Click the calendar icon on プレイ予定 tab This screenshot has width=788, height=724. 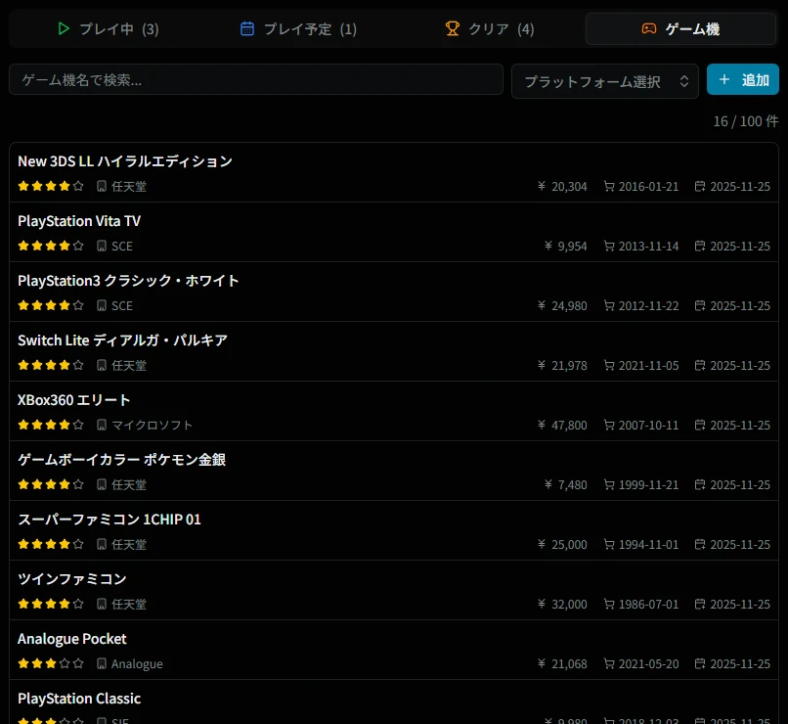[247, 29]
